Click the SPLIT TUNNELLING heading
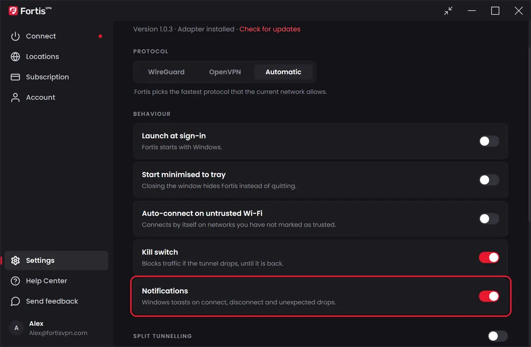Viewport: 531px width, 347px height. click(162, 336)
